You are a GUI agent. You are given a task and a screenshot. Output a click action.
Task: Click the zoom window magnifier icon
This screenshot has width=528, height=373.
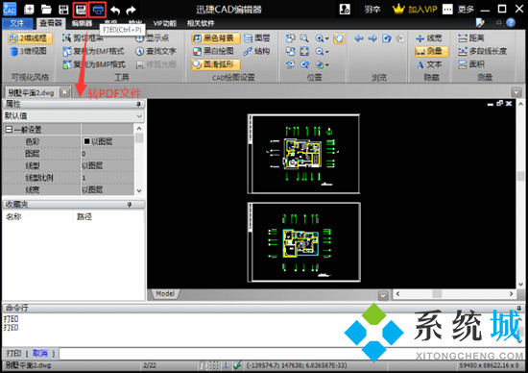tap(304, 38)
